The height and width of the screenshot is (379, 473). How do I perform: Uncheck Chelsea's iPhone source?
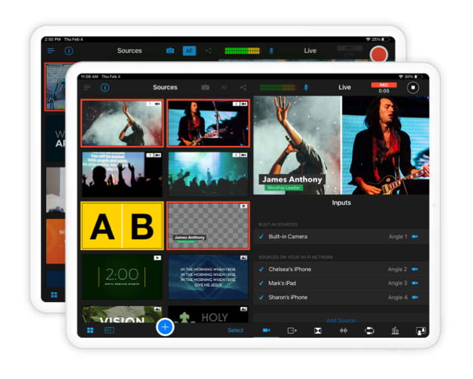click(261, 269)
